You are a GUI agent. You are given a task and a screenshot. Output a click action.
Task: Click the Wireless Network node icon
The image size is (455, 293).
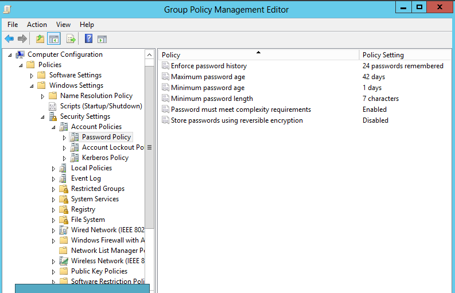[x=64, y=261]
